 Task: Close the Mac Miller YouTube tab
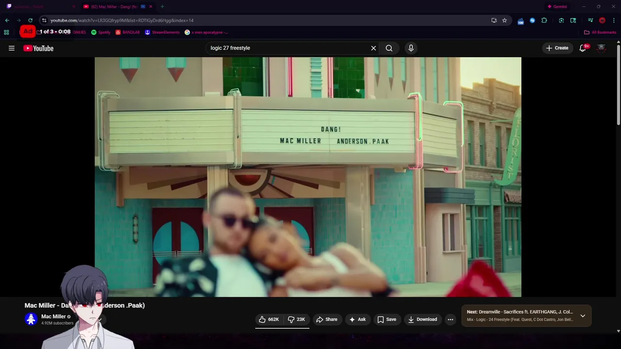(151, 7)
